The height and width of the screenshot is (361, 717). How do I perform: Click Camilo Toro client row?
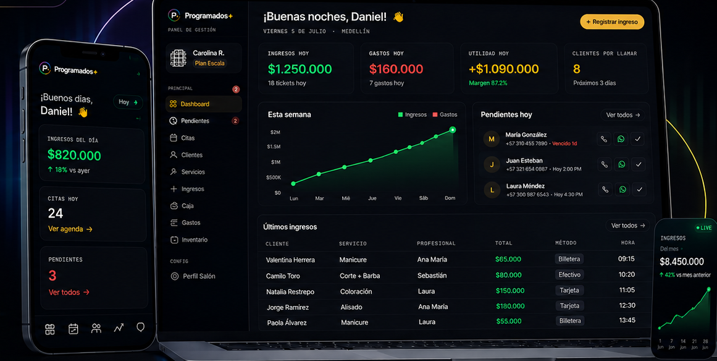pyautogui.click(x=457, y=276)
